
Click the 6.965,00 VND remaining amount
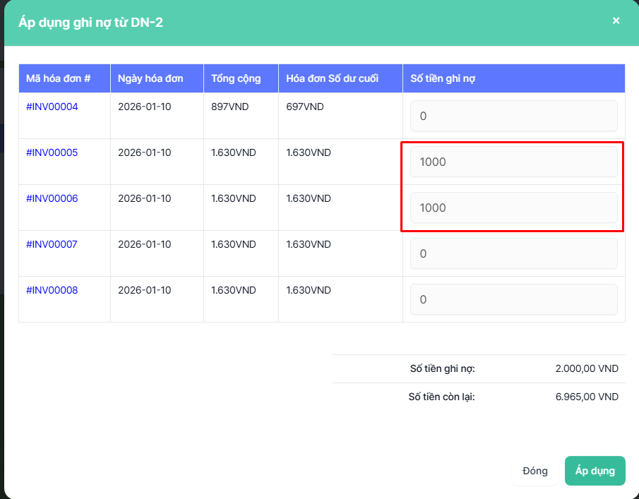pos(587,397)
